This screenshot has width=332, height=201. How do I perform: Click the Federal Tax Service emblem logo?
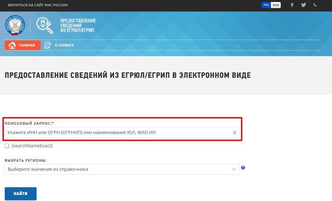click(x=16, y=26)
